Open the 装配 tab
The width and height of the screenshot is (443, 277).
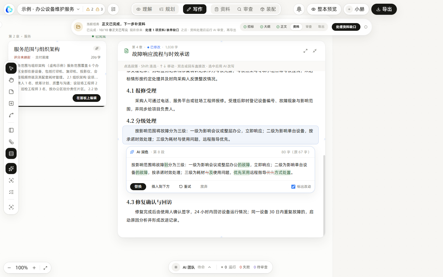click(268, 9)
